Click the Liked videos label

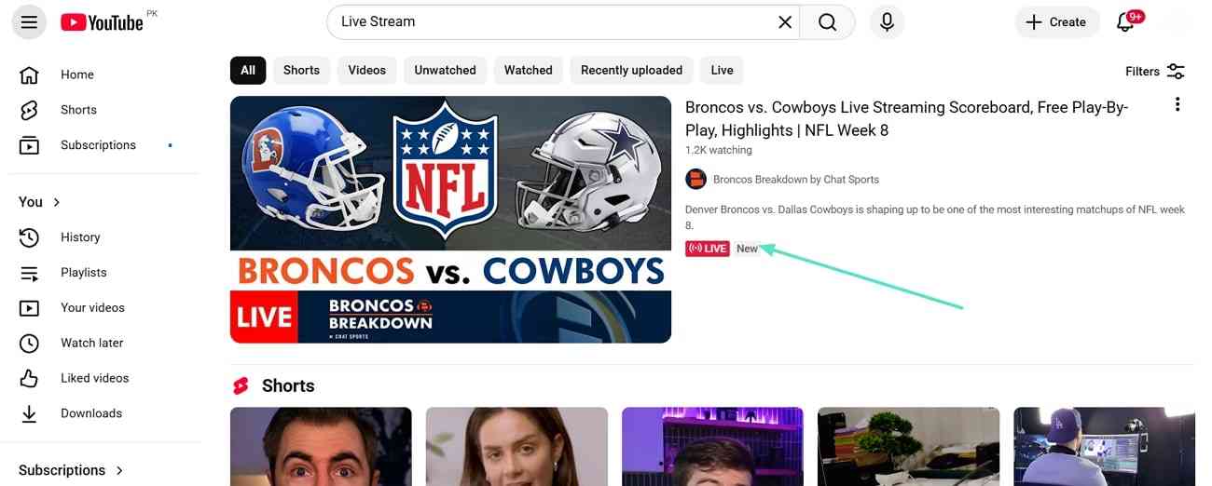point(95,378)
